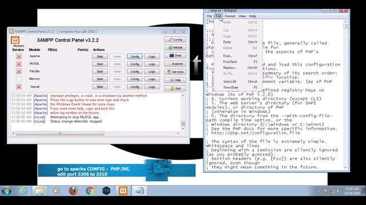Open disabled Apache Admin button
This screenshot has width=366, height=205.
point(117,56)
